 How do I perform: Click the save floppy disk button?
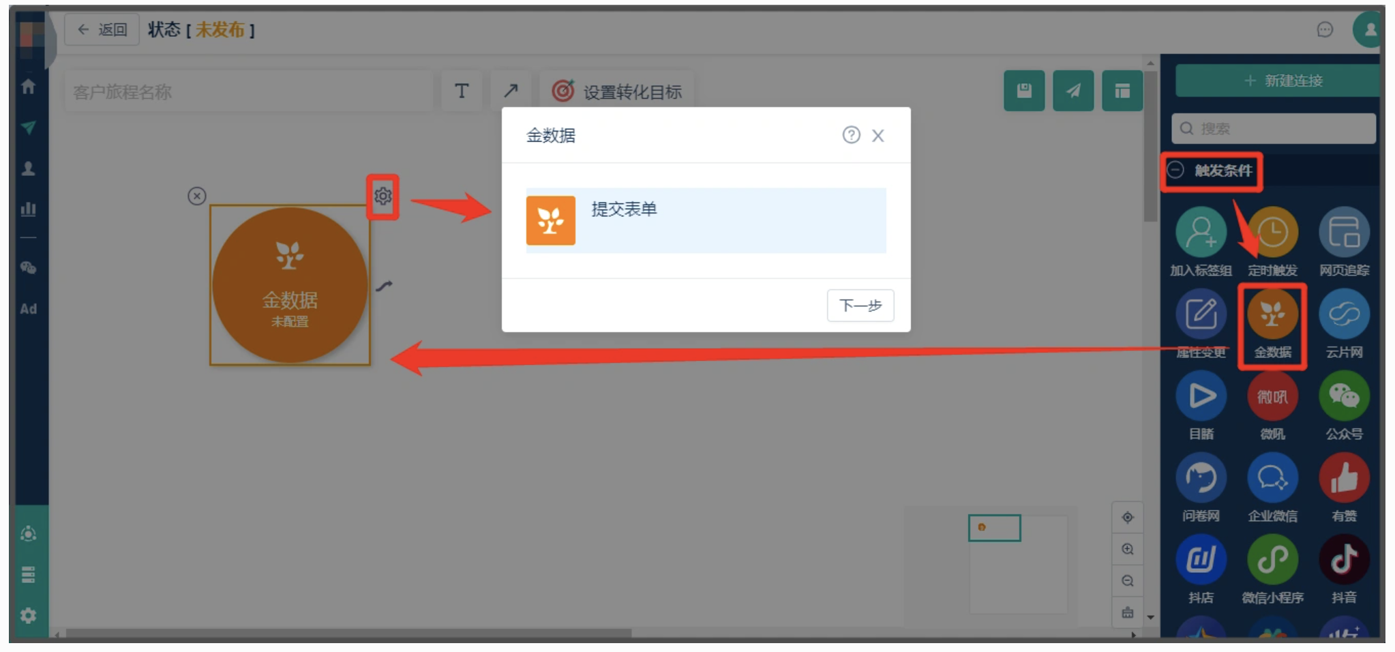click(x=1024, y=91)
